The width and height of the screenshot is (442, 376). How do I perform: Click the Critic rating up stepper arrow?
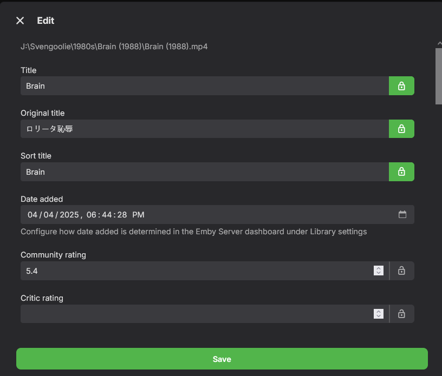point(379,311)
